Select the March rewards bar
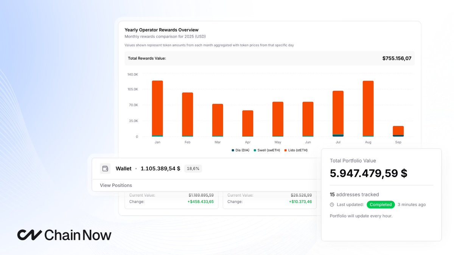 click(218, 120)
